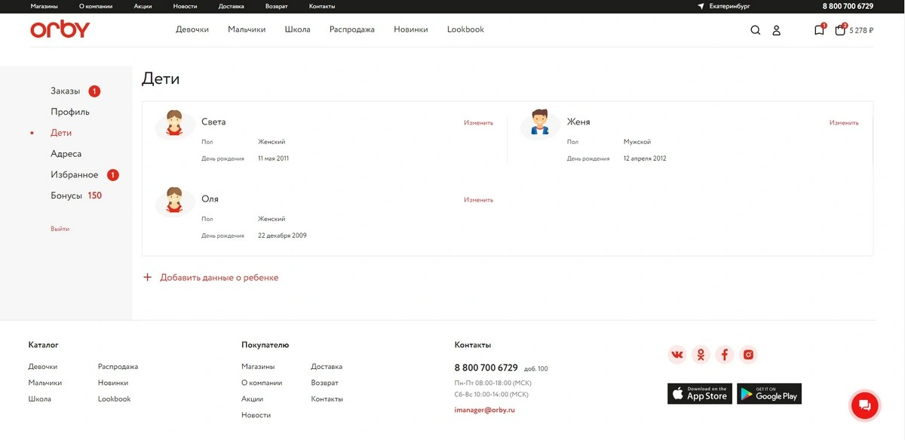Open the Odnoklassniki social icon
The height and width of the screenshot is (440, 905).
[701, 355]
